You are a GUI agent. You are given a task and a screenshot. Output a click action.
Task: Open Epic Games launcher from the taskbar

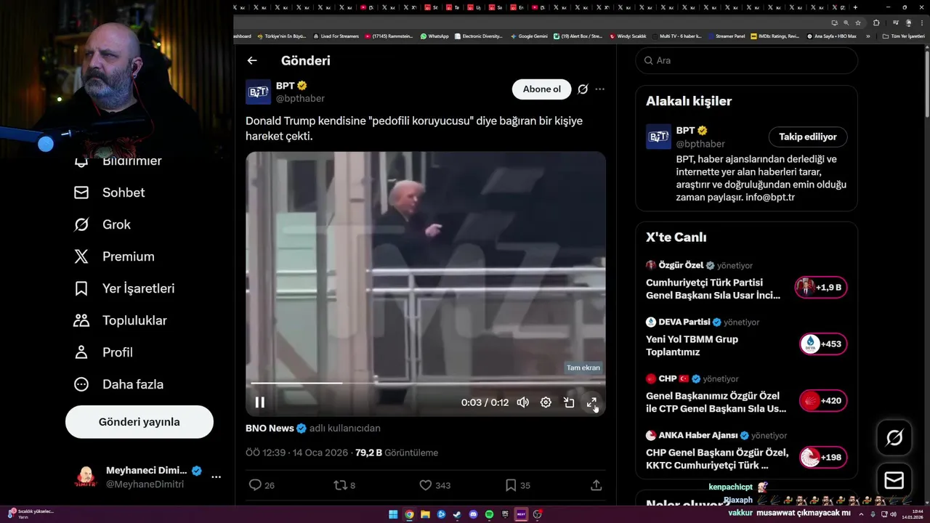[x=505, y=514]
